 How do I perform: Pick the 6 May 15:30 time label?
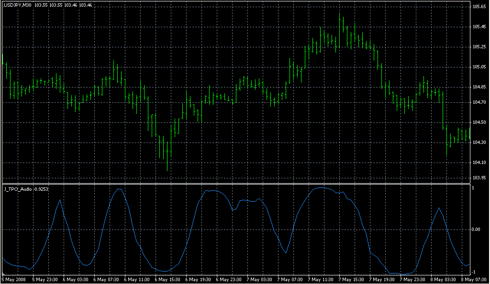[167, 280]
